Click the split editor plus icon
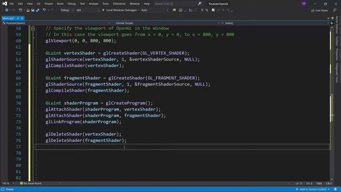The image size is (341, 192). click(x=332, y=23)
